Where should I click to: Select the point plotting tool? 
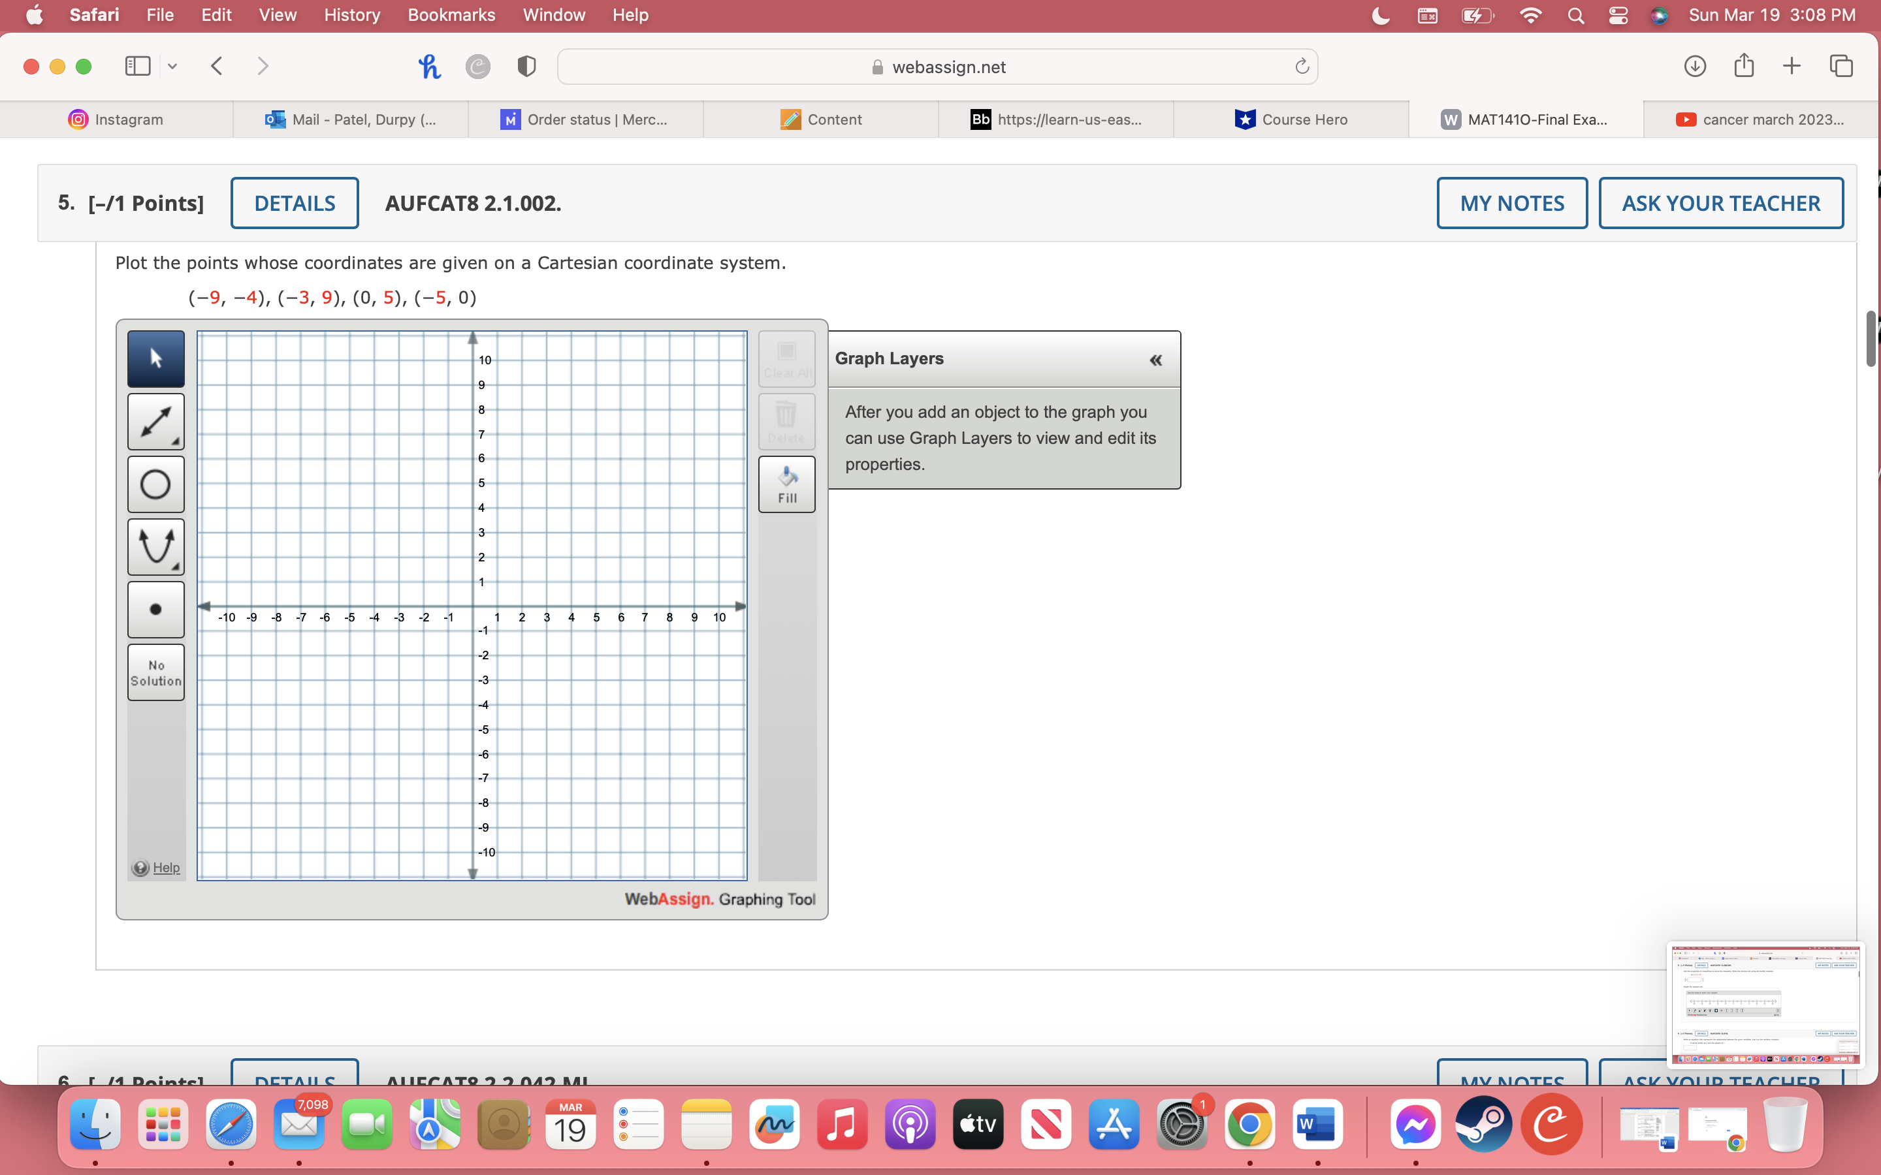point(155,609)
